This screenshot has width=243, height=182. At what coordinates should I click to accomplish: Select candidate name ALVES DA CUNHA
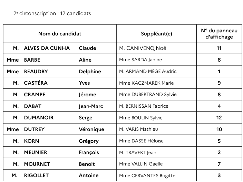pyautogui.click(x=47, y=48)
